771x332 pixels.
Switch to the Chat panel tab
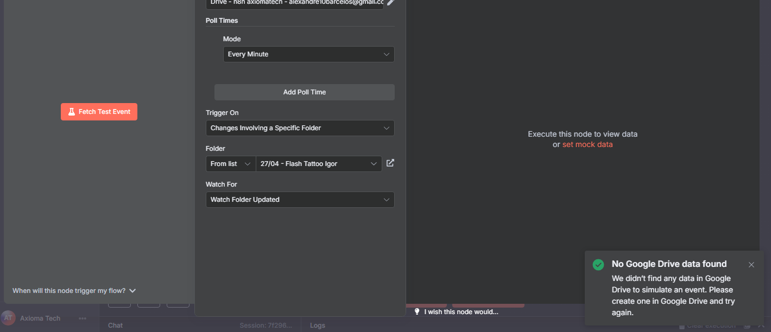click(x=116, y=325)
